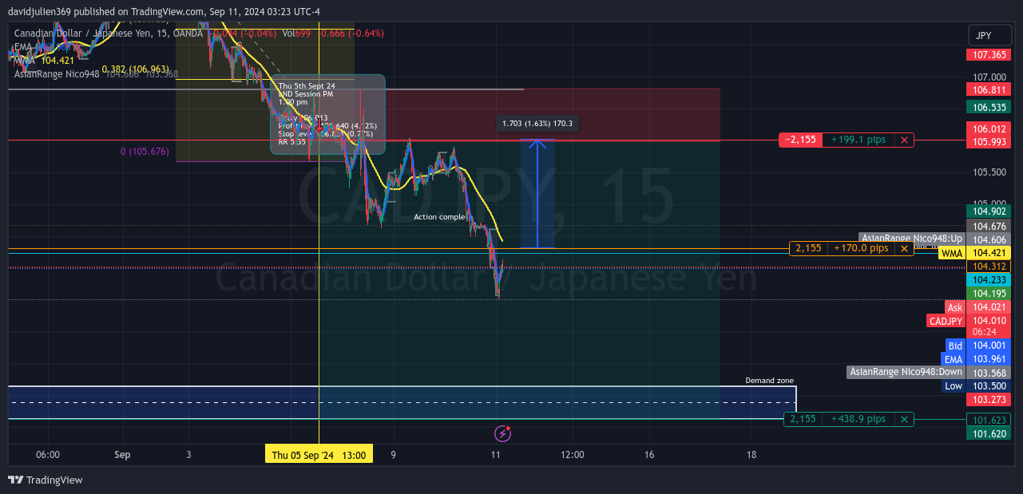
Task: Click the purple lightning event icon
Action: pyautogui.click(x=502, y=433)
